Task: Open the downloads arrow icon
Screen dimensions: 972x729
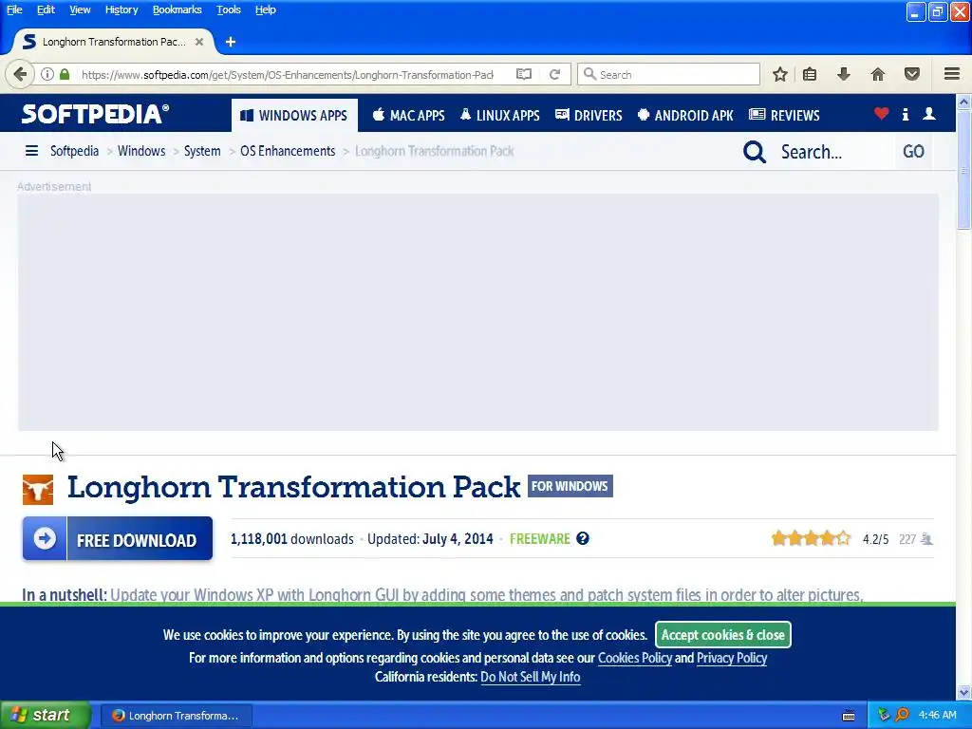Action: pyautogui.click(x=844, y=74)
